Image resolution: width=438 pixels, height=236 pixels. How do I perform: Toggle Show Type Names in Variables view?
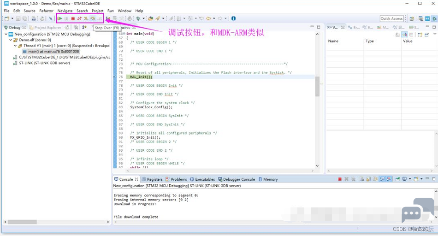398,35
